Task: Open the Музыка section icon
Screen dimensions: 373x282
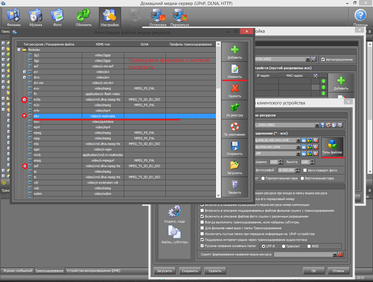Action: (36, 17)
